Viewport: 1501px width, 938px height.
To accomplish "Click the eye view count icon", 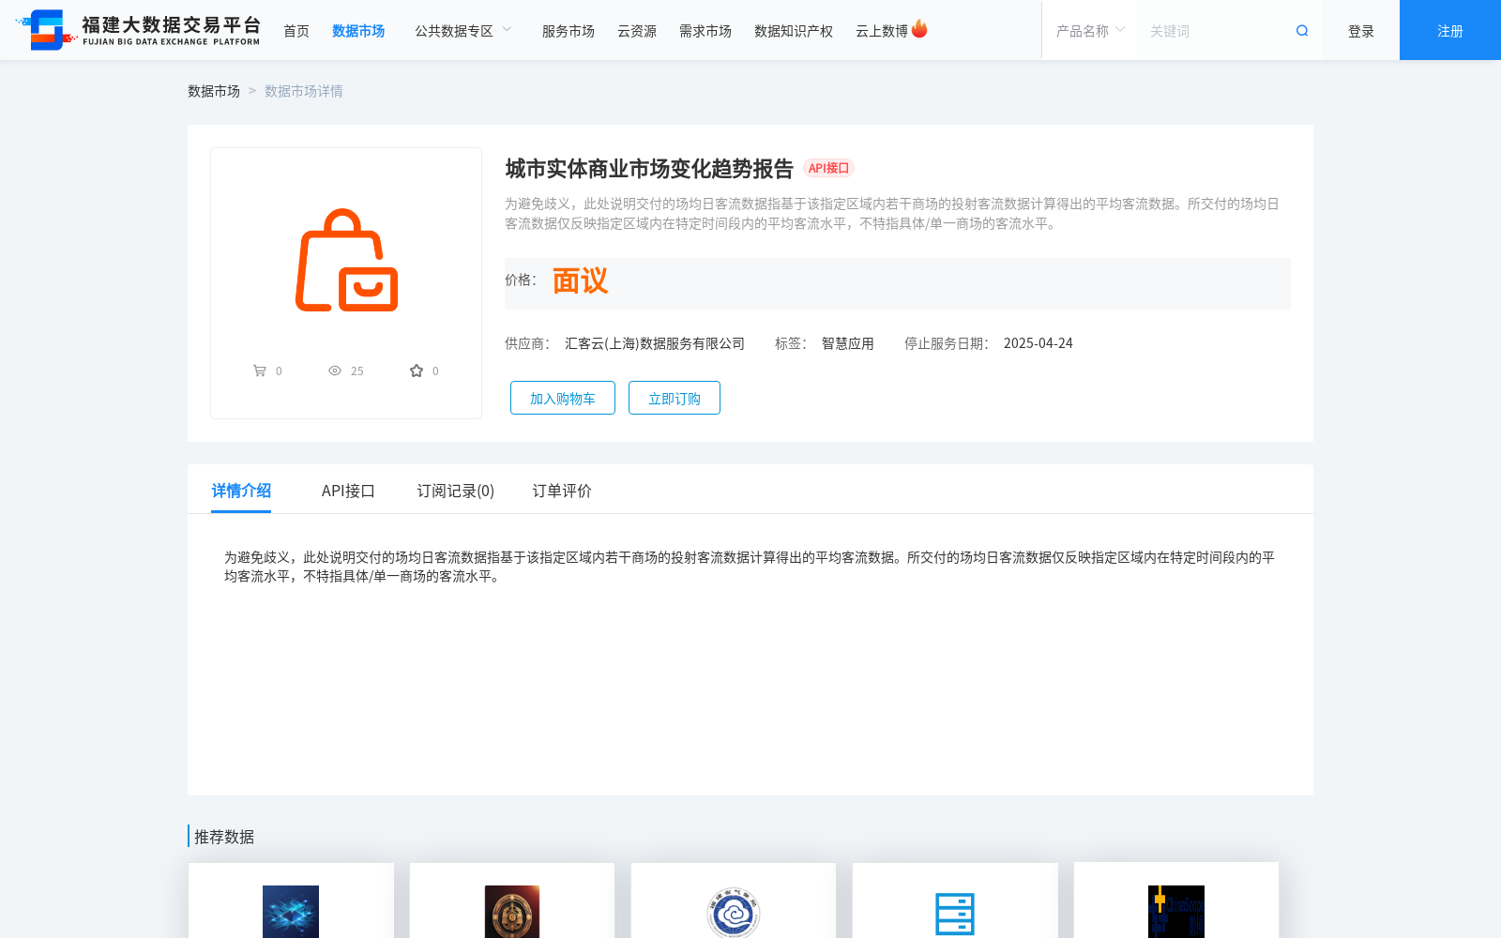I will click(x=335, y=371).
